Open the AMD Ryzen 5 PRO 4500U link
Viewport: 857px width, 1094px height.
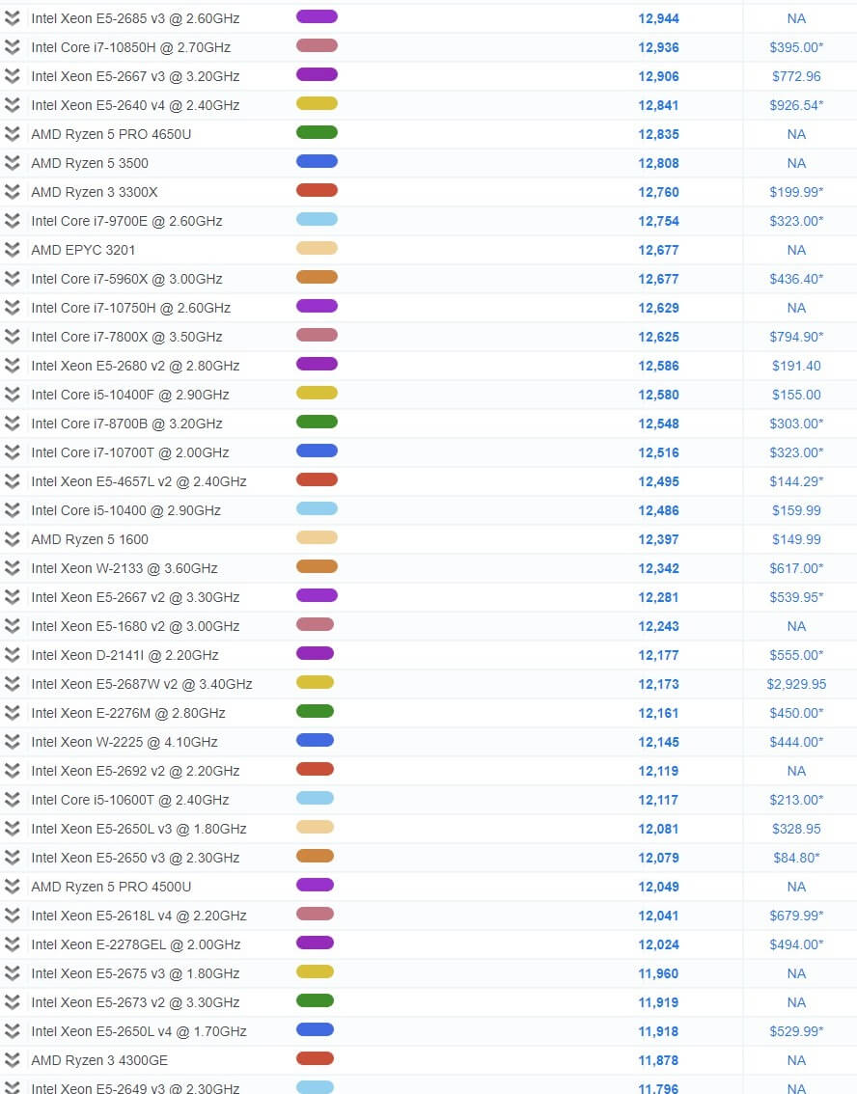coord(111,887)
